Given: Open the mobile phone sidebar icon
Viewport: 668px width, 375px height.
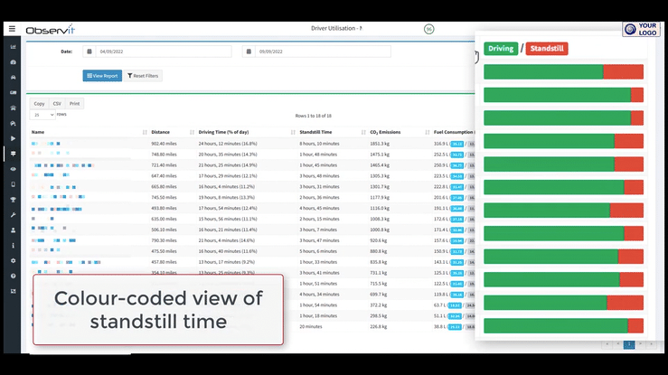Looking at the screenshot, I should tap(14, 184).
